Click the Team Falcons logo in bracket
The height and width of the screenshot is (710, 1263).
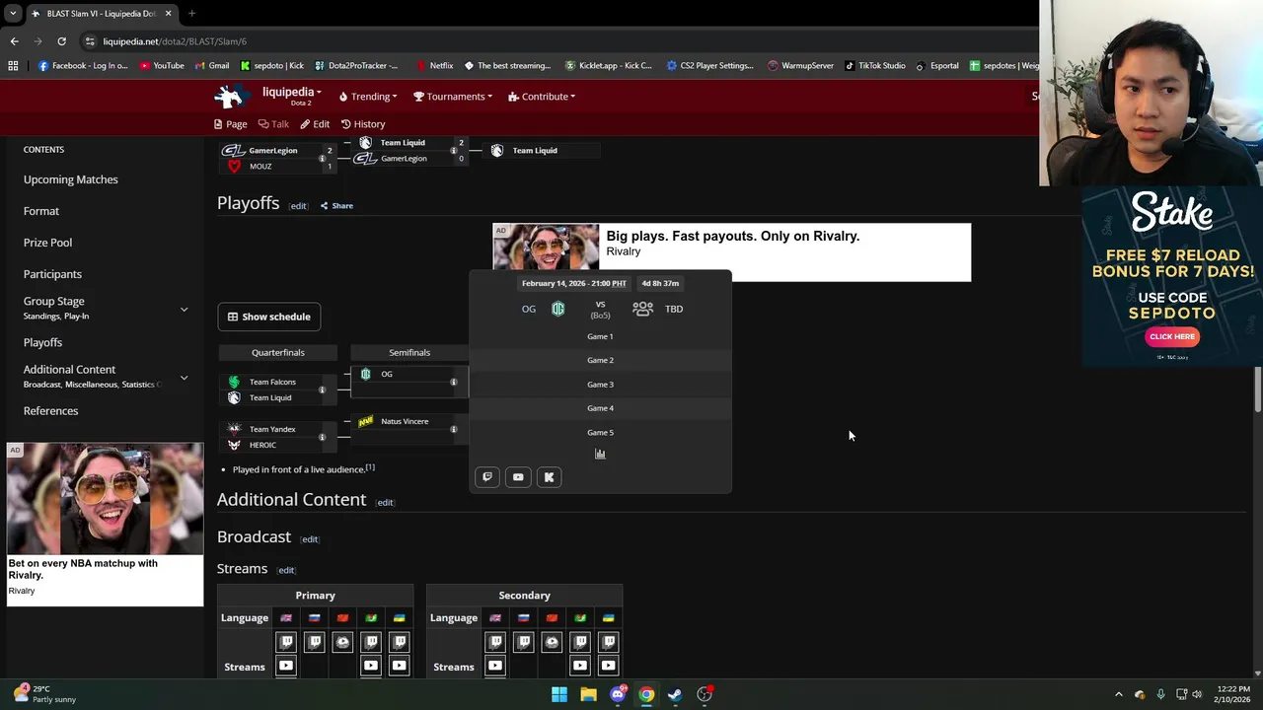[x=234, y=382]
